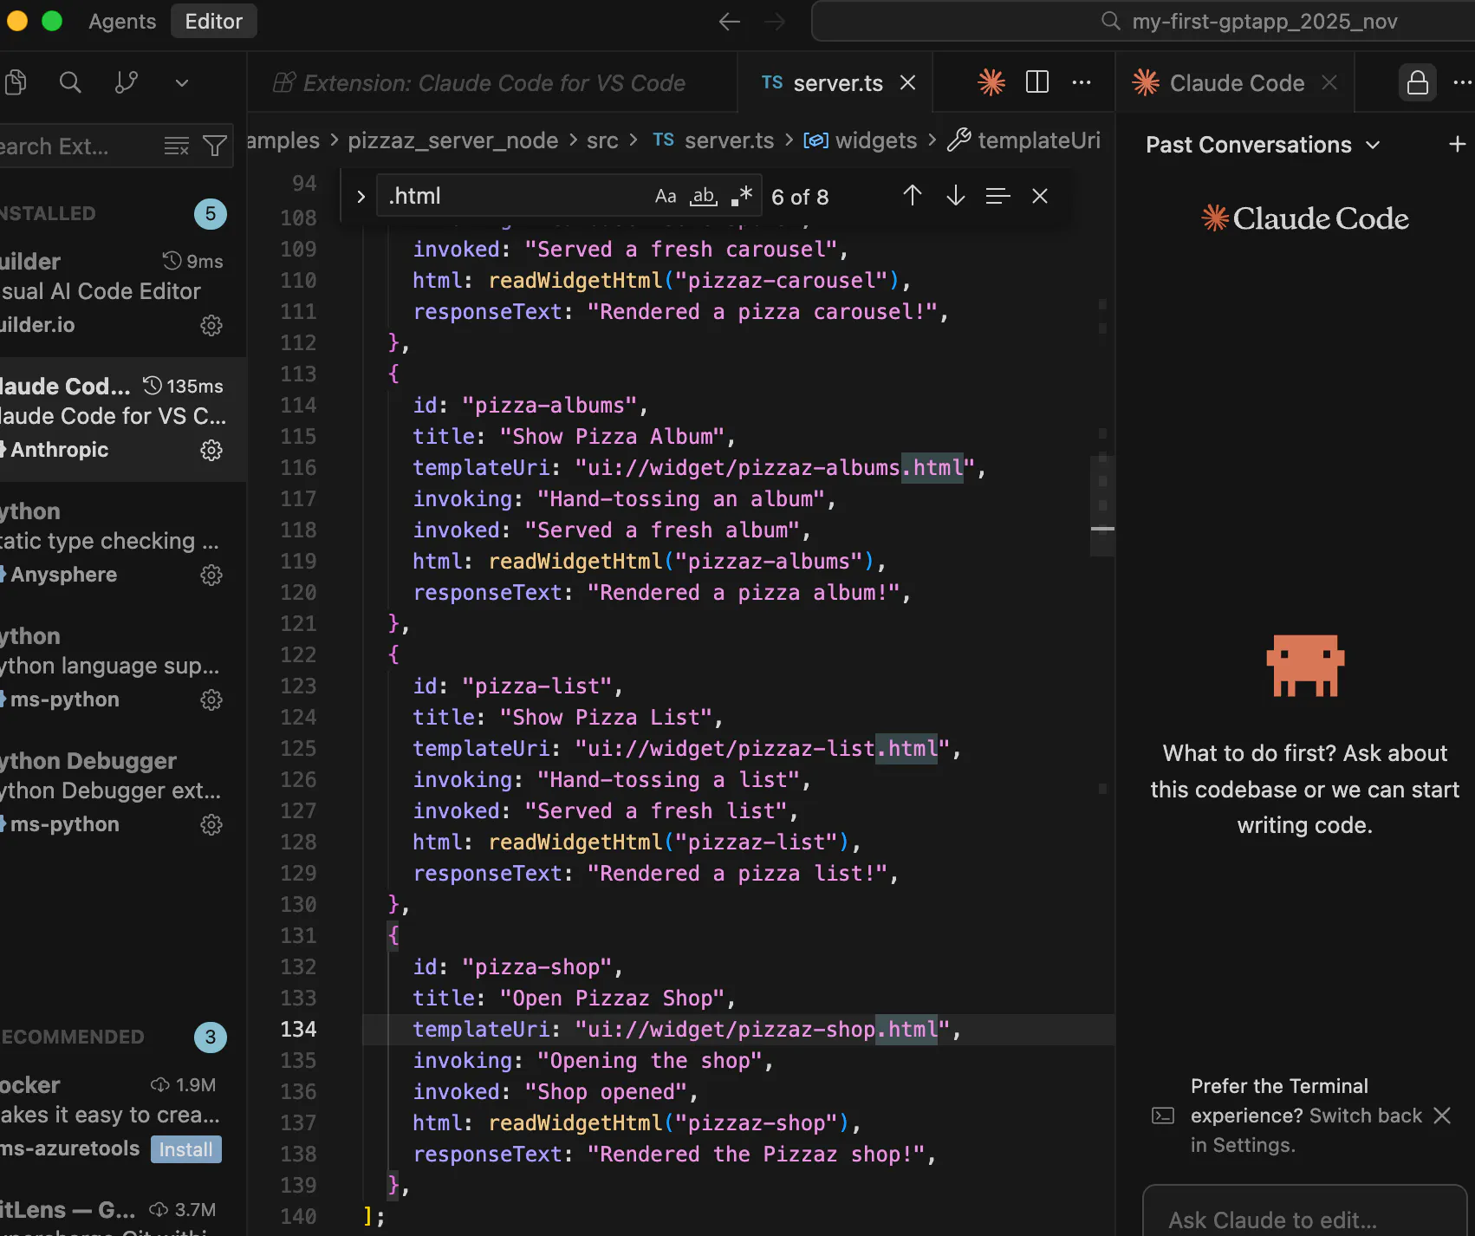Open the Search view icon in sidebar
Viewport: 1475px width, 1236px height.
[70, 82]
